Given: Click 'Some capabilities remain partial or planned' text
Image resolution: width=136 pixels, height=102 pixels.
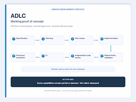Looking at the screenshot, I should [58, 83].
